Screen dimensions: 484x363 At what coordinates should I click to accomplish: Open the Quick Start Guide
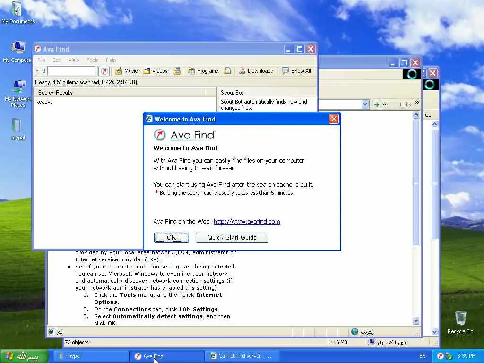pos(232,237)
